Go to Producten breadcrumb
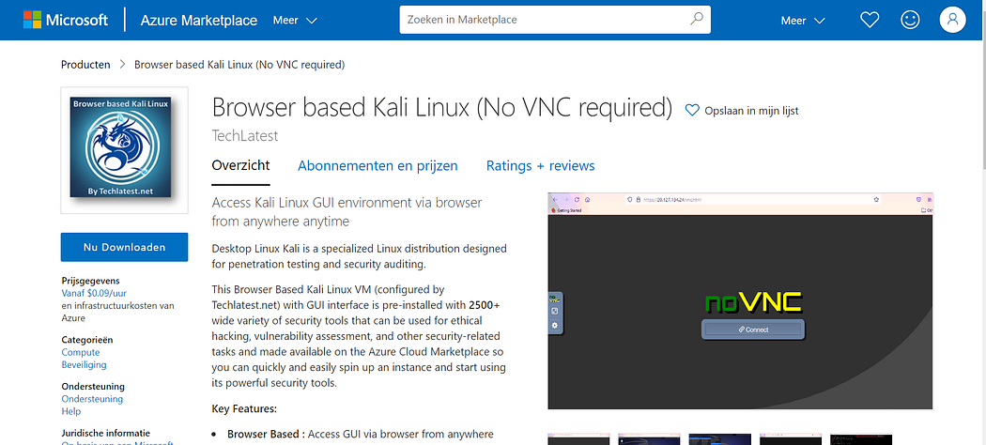Image resolution: width=986 pixels, height=445 pixels. (x=85, y=64)
